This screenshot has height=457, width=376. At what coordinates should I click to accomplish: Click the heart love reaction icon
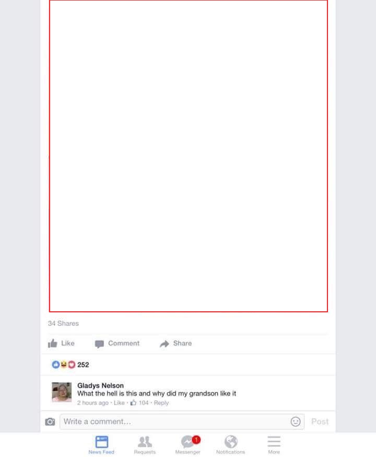[72, 365]
